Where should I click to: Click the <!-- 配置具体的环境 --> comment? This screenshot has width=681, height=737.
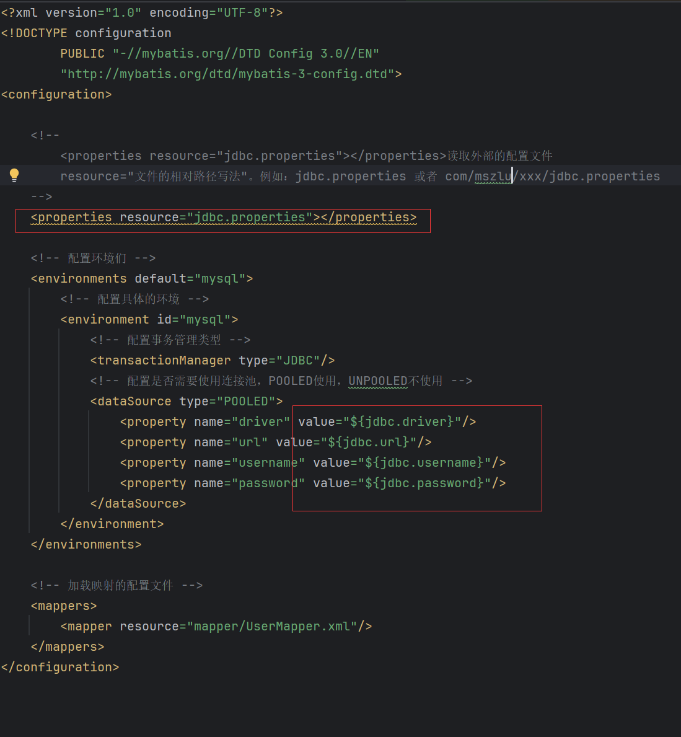[134, 299]
